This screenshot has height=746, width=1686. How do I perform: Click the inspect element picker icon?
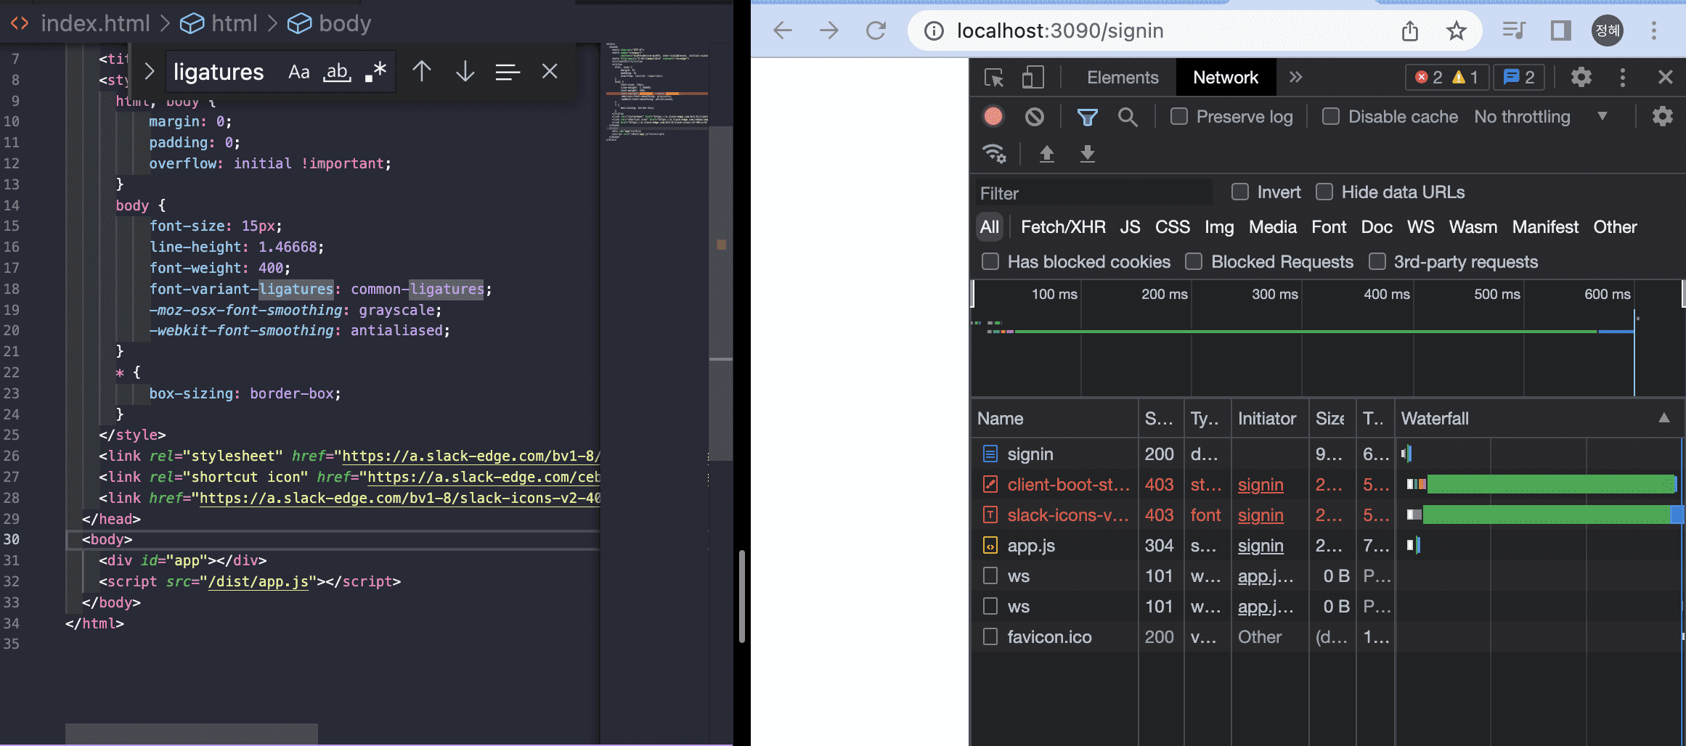(994, 78)
